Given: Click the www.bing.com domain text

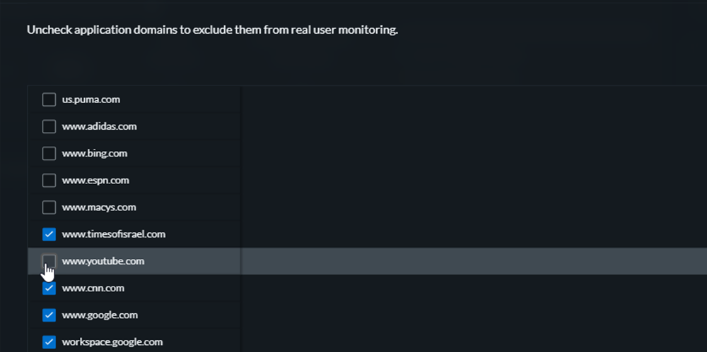Looking at the screenshot, I should point(94,153).
